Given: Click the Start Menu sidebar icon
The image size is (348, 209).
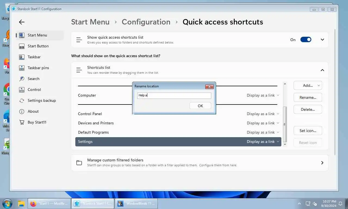Looking at the screenshot, I should click(22, 35).
